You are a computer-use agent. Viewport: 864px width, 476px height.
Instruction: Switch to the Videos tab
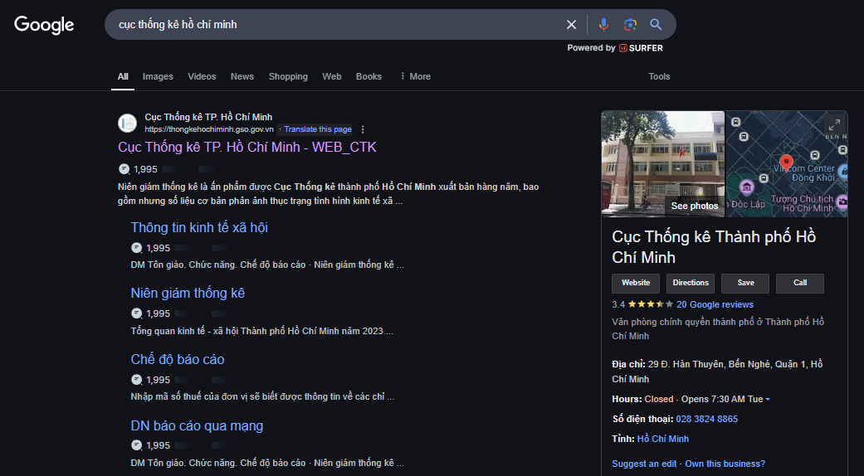point(202,76)
